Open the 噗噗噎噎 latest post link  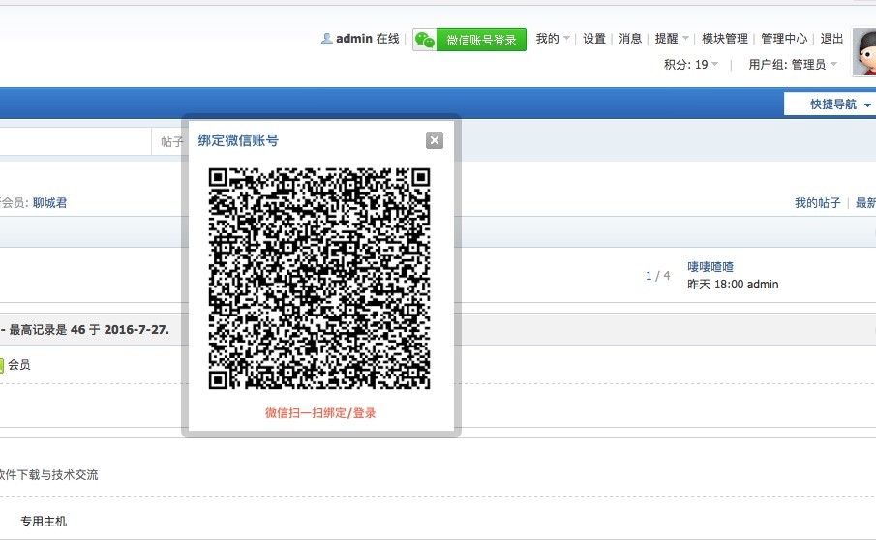pos(710,267)
